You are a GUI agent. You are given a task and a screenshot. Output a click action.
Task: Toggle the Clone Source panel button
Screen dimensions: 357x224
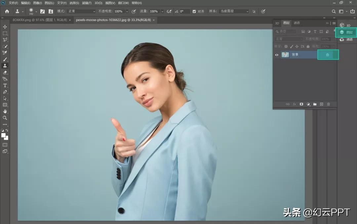[50, 11]
